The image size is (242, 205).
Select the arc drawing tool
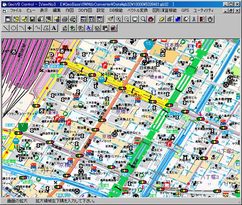click(21, 28)
